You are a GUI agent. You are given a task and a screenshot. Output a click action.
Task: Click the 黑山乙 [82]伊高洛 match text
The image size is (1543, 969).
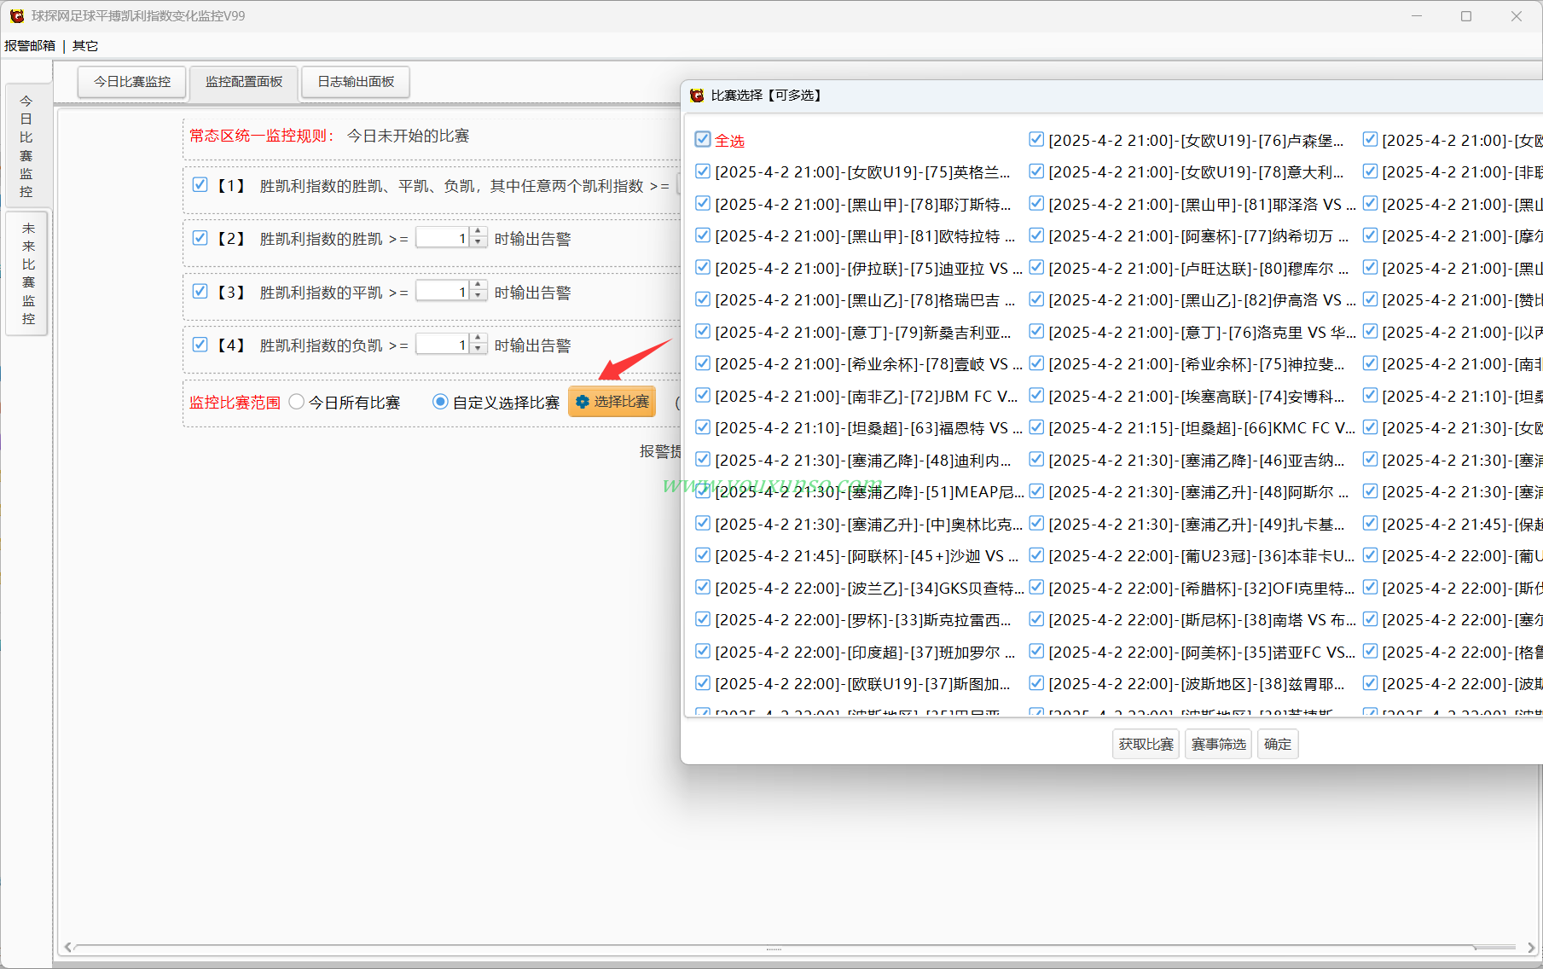1202,300
